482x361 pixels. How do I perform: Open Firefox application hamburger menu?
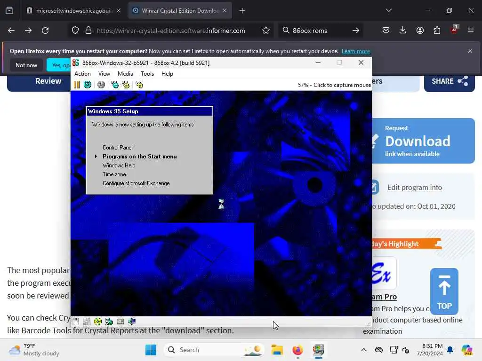click(471, 31)
